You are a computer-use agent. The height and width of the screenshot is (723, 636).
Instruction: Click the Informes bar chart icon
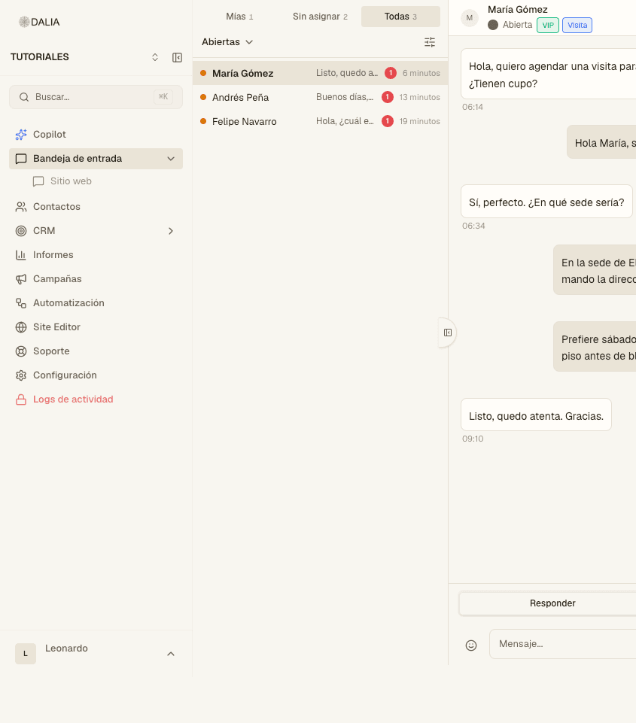click(21, 255)
